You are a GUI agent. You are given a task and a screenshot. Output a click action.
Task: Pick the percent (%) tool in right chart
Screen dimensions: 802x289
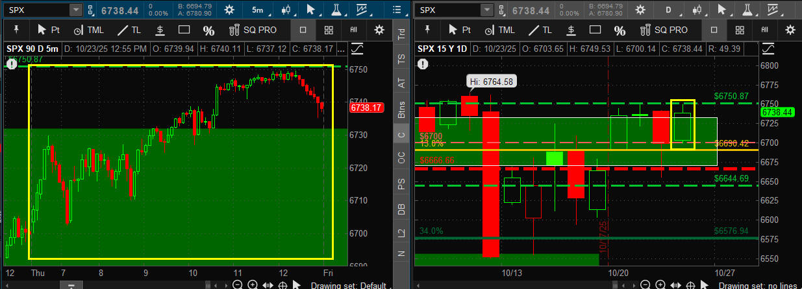(620, 30)
